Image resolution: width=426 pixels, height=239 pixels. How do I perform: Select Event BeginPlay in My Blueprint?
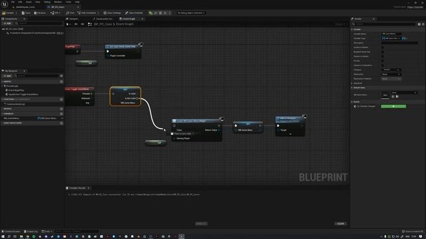click(16, 90)
